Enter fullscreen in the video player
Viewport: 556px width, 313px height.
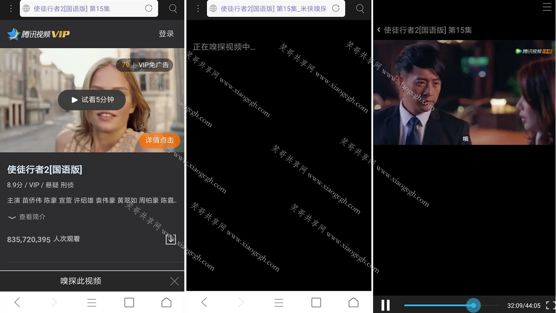(x=550, y=305)
